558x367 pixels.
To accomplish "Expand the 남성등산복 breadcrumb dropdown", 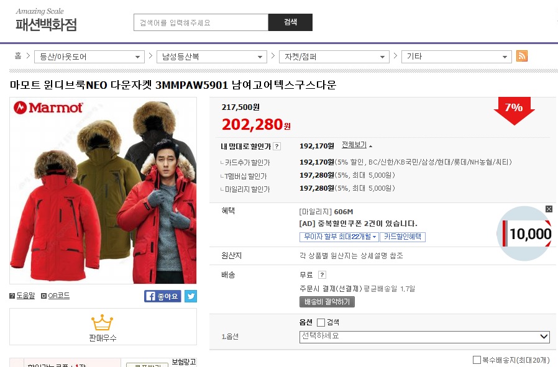I will point(211,57).
